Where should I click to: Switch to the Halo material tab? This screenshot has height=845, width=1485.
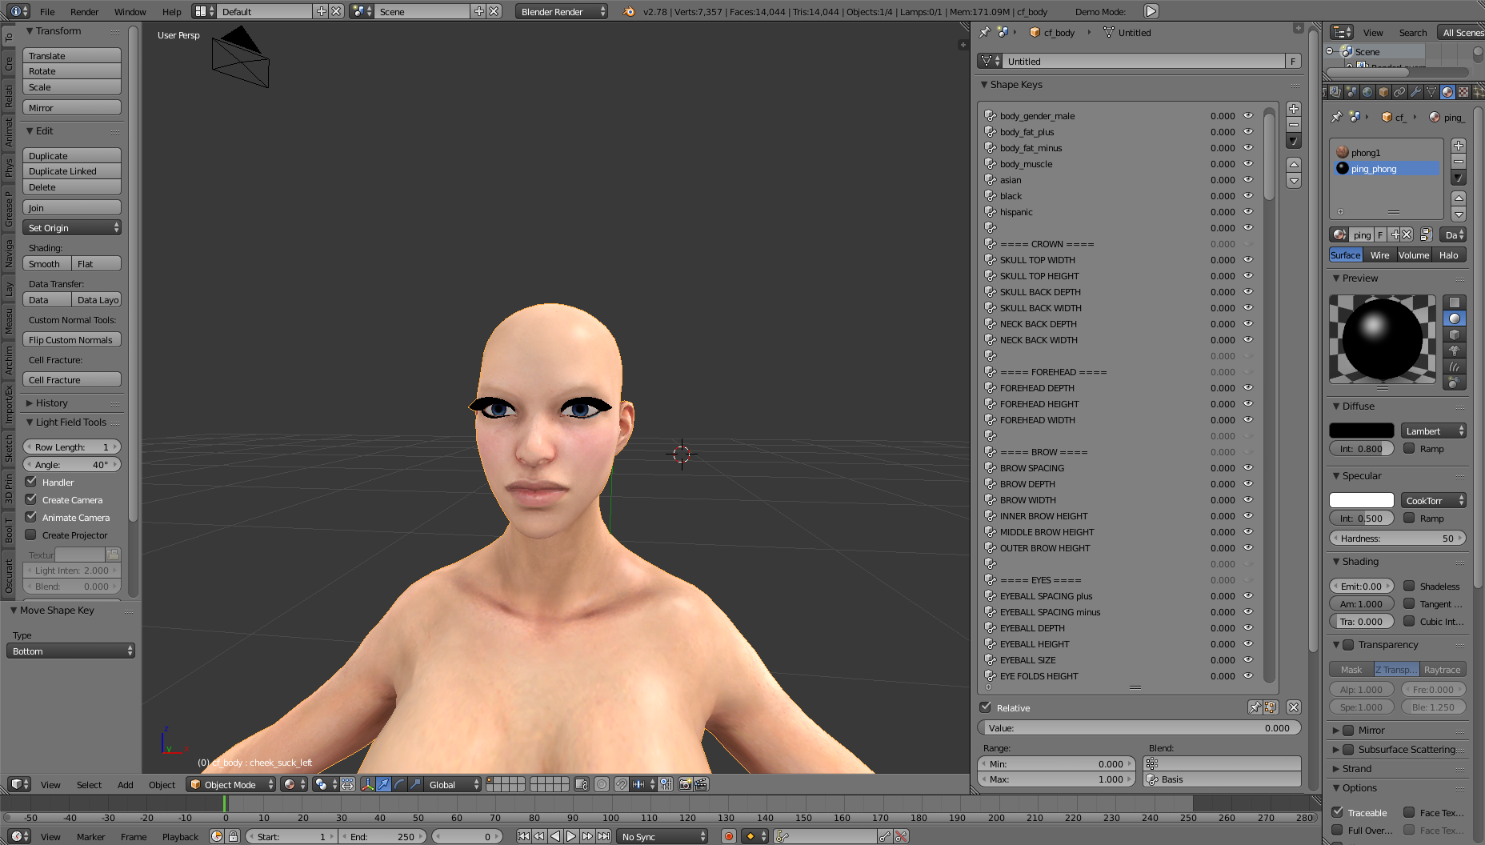click(1448, 254)
